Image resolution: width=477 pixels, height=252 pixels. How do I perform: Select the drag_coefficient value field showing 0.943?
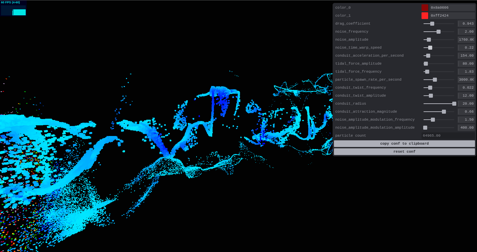pyautogui.click(x=466, y=23)
